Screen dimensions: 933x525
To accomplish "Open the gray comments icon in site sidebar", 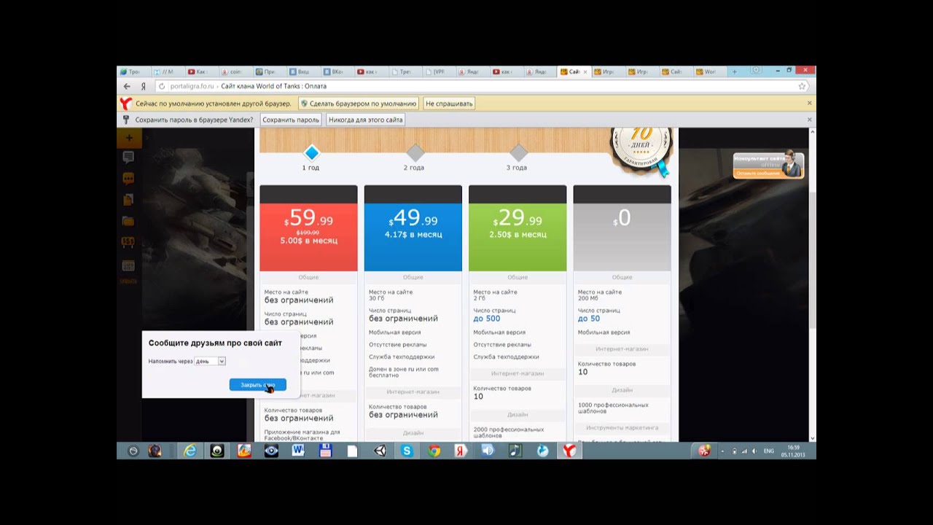I will [128, 157].
